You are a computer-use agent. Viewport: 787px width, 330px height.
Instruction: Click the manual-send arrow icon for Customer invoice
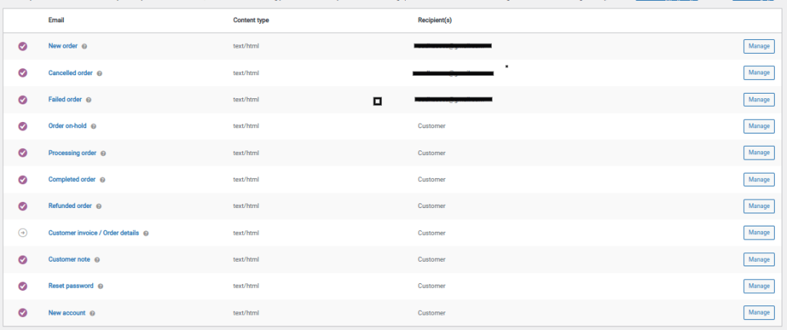(x=22, y=233)
